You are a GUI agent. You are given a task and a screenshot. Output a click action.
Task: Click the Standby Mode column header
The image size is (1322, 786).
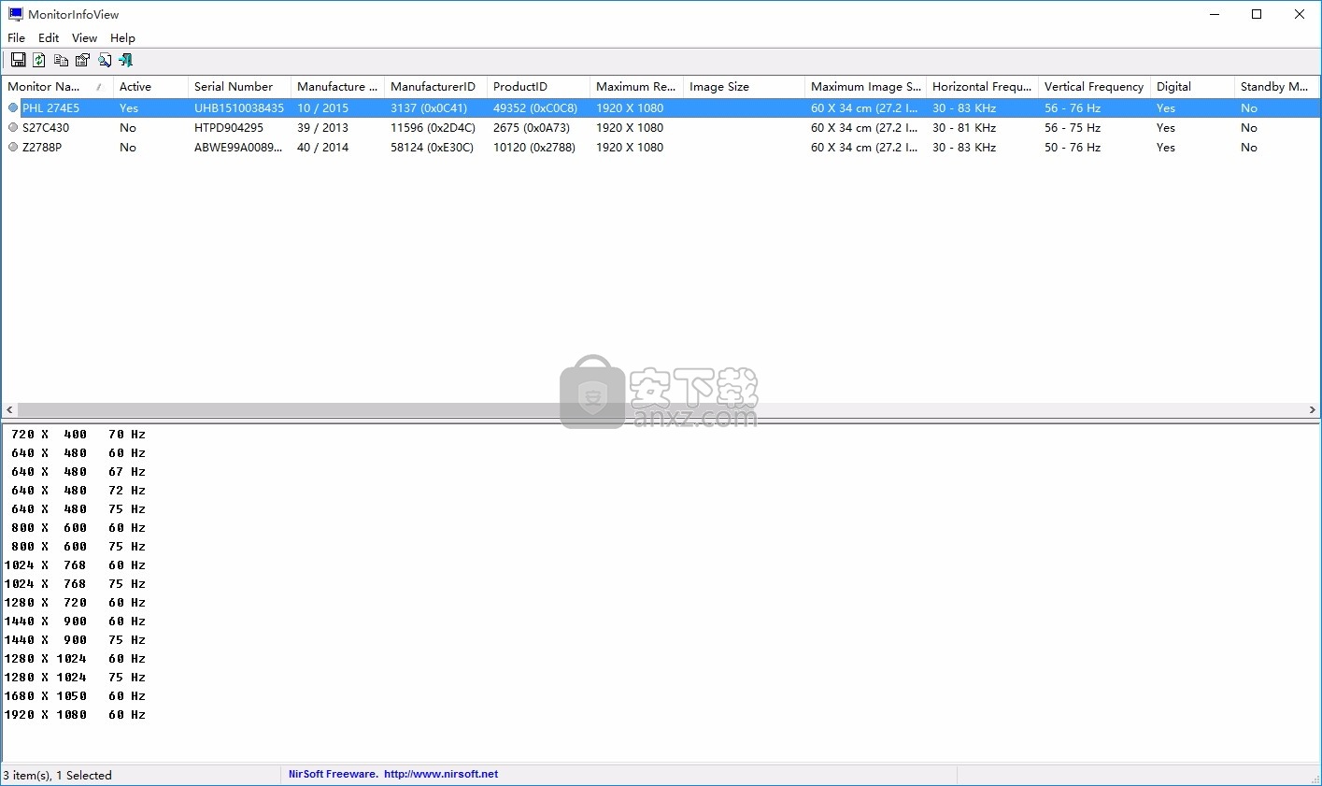(1276, 86)
